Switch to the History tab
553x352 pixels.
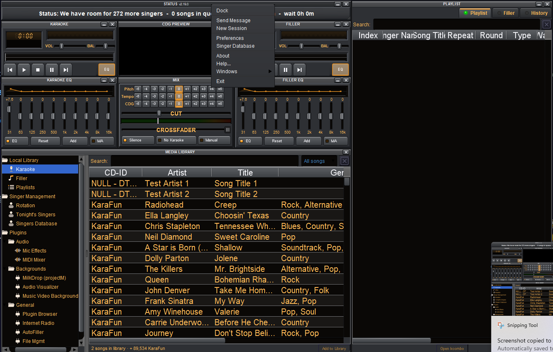[x=535, y=13]
